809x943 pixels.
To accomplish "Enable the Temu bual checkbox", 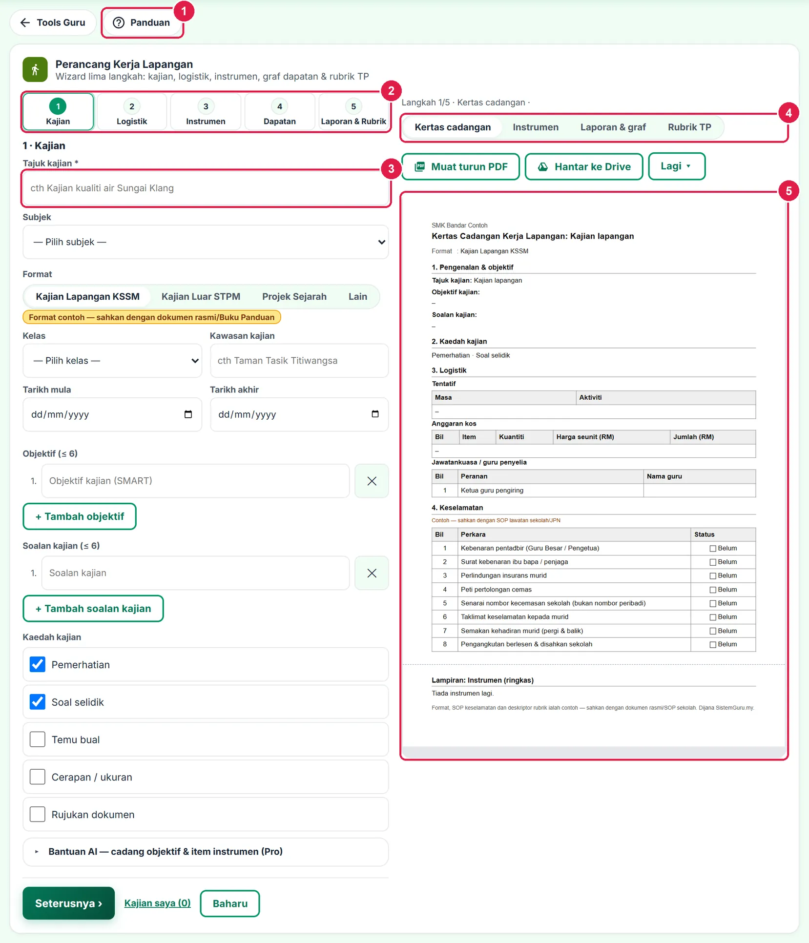I will tap(38, 739).
